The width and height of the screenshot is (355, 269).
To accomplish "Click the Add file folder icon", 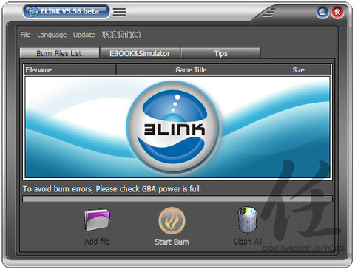I will (97, 220).
